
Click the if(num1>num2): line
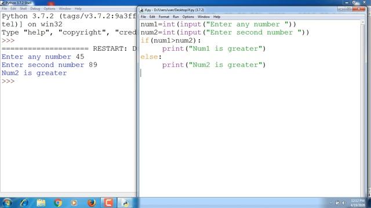click(x=170, y=40)
